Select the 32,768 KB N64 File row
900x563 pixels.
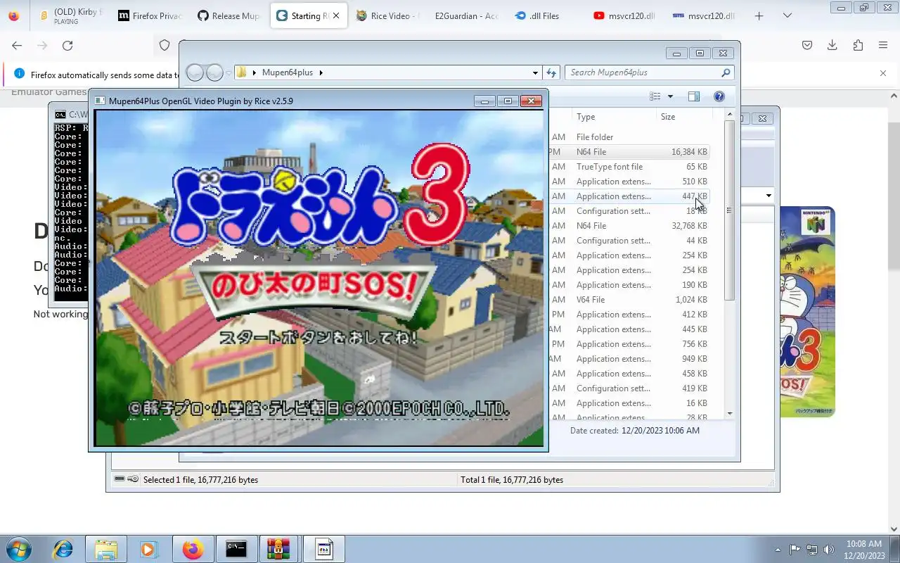[629, 226]
